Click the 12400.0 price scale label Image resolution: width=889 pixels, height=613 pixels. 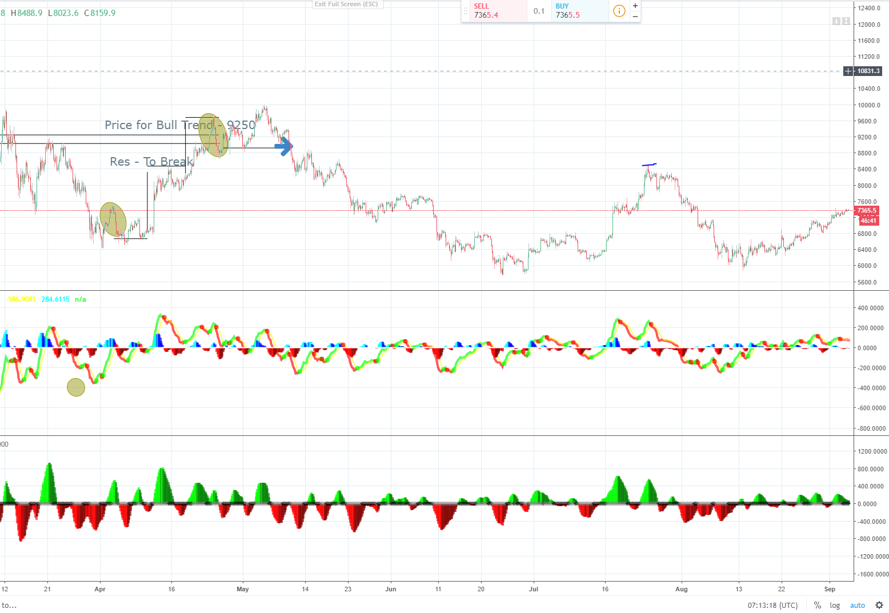(x=868, y=8)
